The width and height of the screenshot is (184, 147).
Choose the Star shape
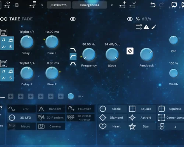[142, 126]
